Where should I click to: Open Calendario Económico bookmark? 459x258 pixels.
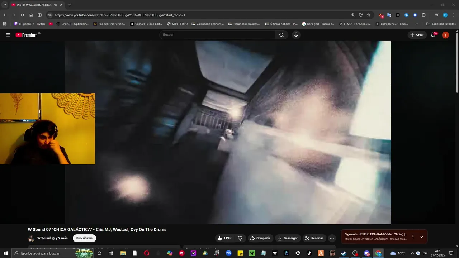pos(208,24)
